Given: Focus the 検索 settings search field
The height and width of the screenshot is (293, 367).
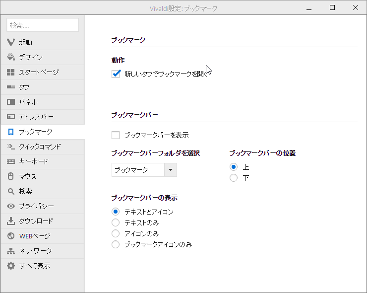Looking at the screenshot, I should (x=43, y=25).
